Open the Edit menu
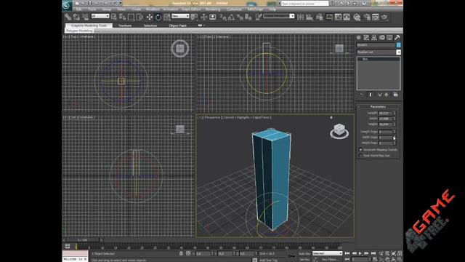The image size is (465, 262). tap(78, 9)
